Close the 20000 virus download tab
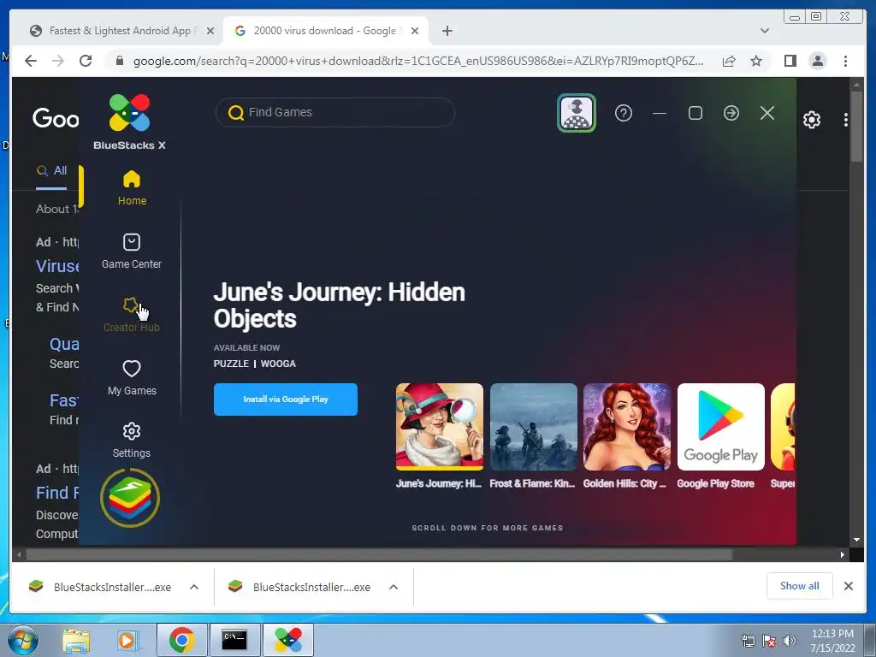Viewport: 876px width, 657px height. (415, 32)
